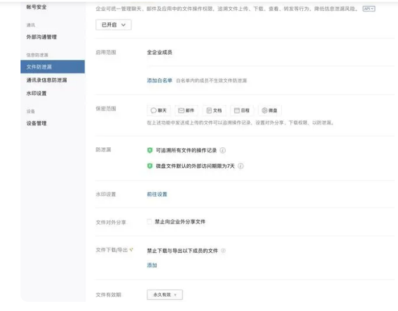Click the 聊天 chat scope icon button
398x311 pixels.
pos(159,111)
